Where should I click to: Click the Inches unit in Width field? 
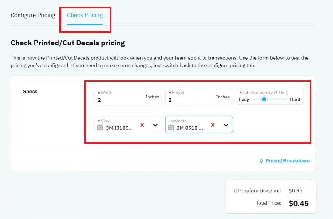coord(152,97)
